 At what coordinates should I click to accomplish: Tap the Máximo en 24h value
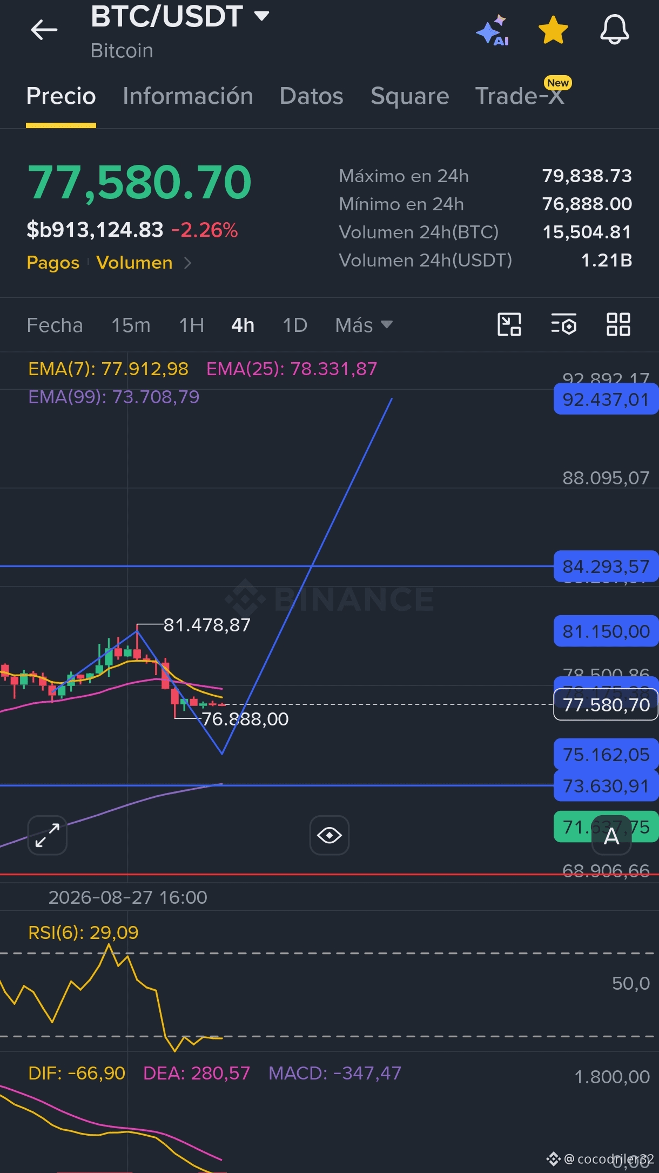(x=587, y=176)
